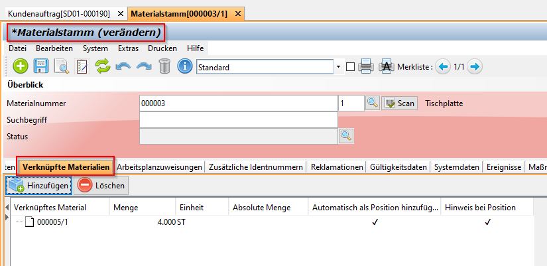This screenshot has width=547, height=266.
Task: Save the material with the floppy disk icon
Action: 41,66
